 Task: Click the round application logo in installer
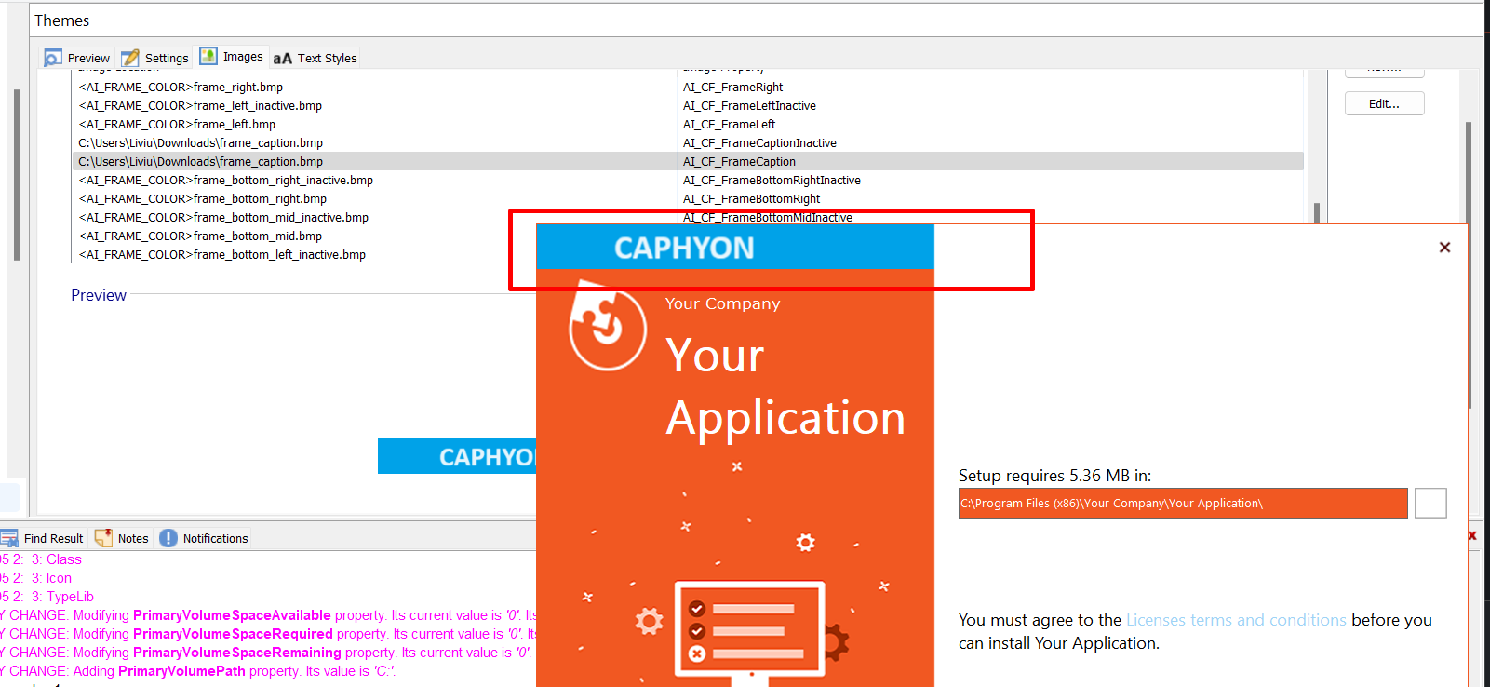607,328
